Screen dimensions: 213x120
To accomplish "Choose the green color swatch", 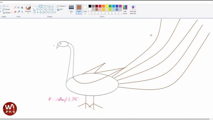I will [110, 6].
